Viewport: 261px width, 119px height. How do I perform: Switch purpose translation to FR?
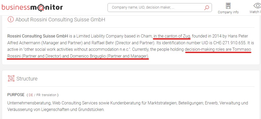coord(38,95)
